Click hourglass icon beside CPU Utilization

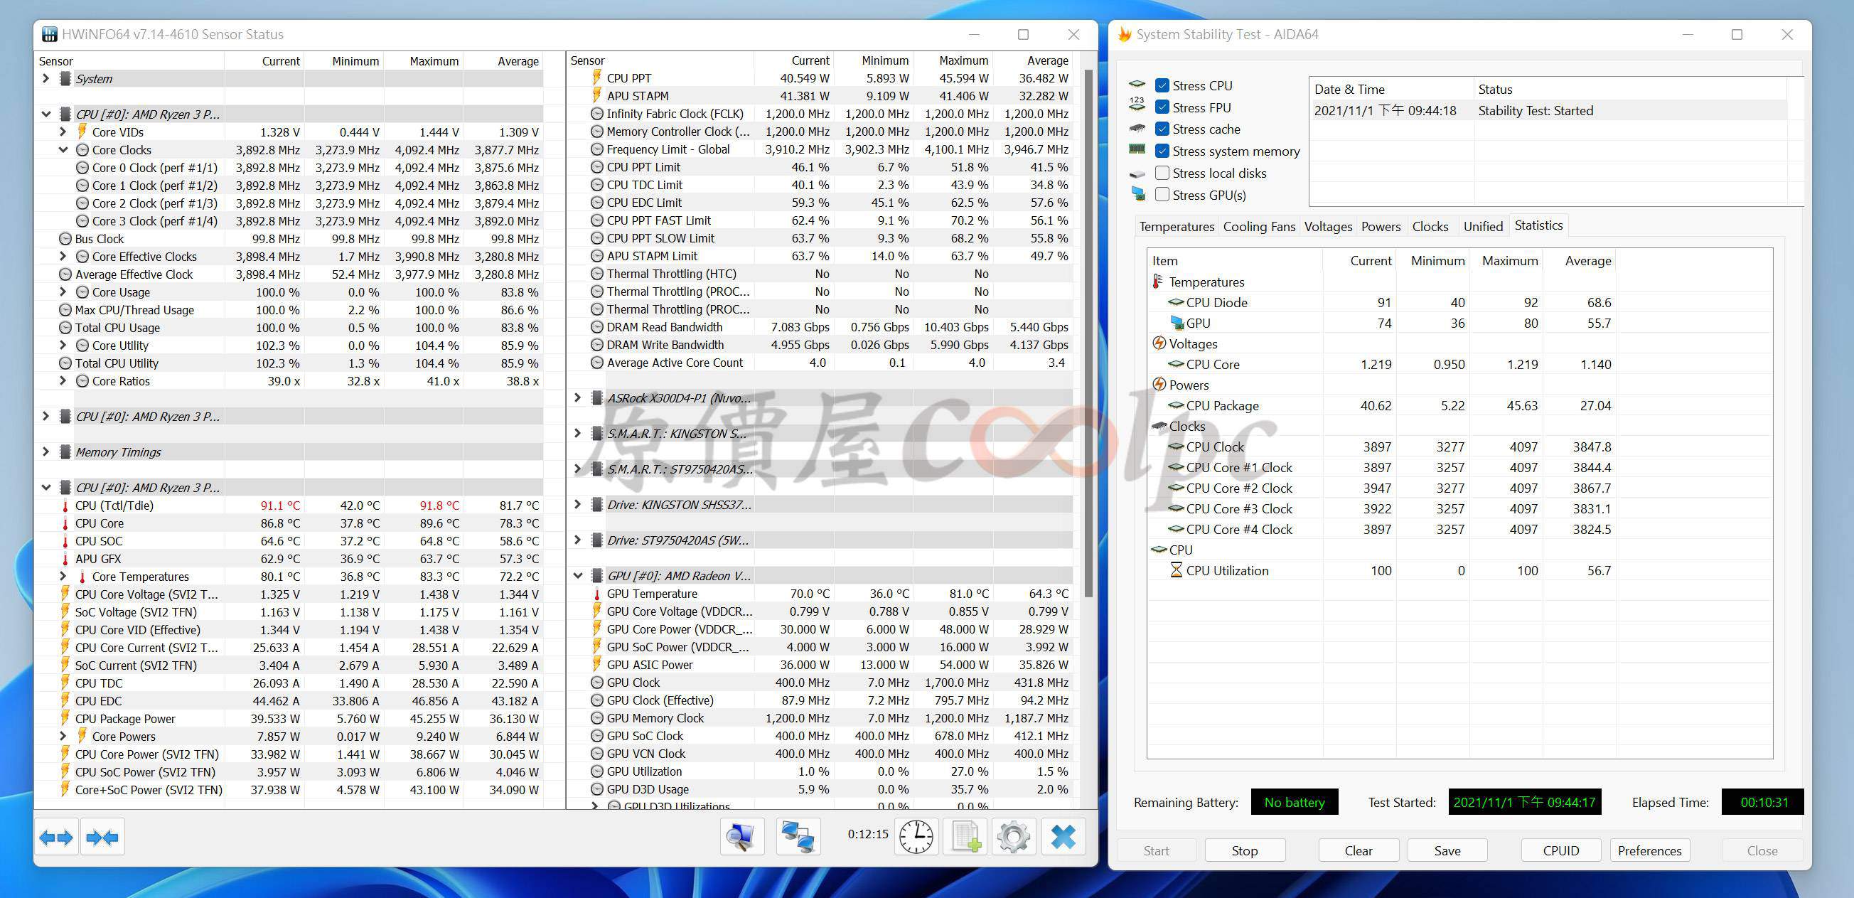pyautogui.click(x=1176, y=570)
